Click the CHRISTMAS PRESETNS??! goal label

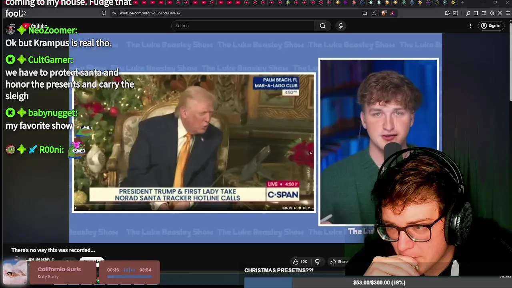[x=279, y=270]
